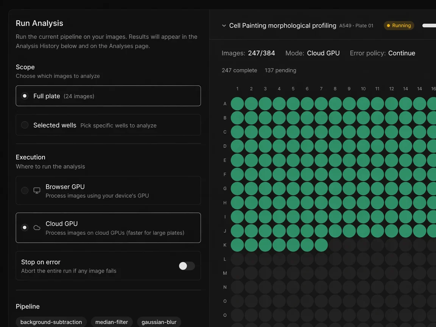Screen dimensions: 436x327
Task: Click the yellow Running status badge
Action: coord(399,26)
